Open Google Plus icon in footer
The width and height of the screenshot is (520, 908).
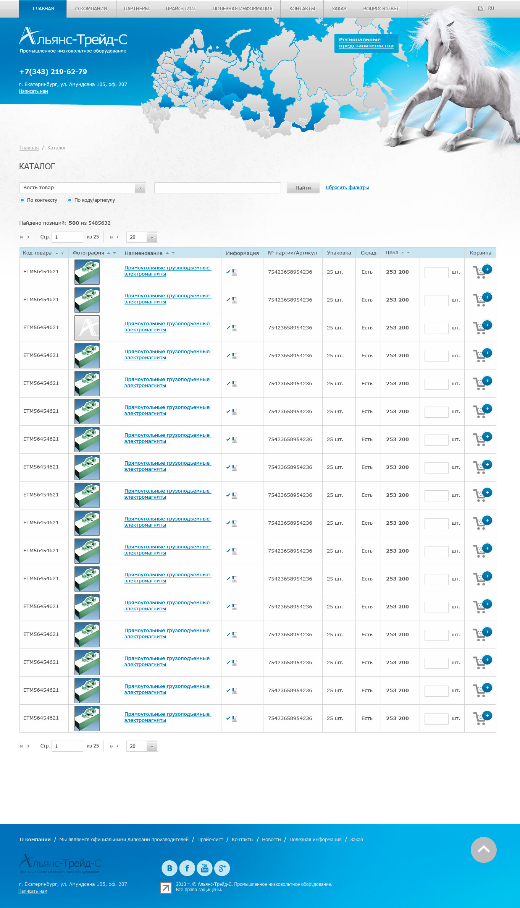(x=222, y=868)
